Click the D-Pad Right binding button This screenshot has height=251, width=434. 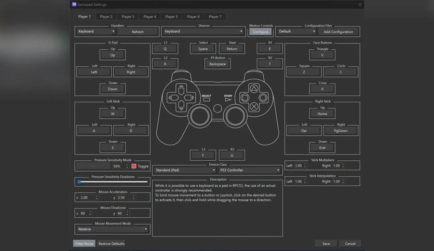(131, 72)
